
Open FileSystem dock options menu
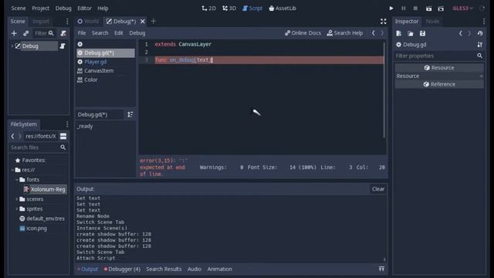point(67,124)
